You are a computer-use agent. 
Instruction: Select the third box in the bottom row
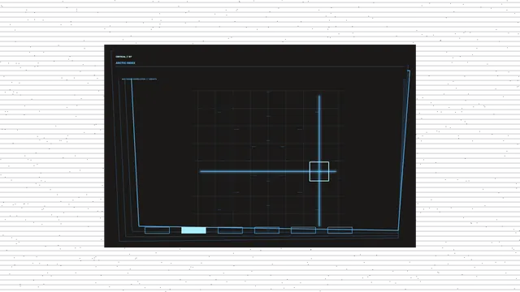[x=230, y=230]
